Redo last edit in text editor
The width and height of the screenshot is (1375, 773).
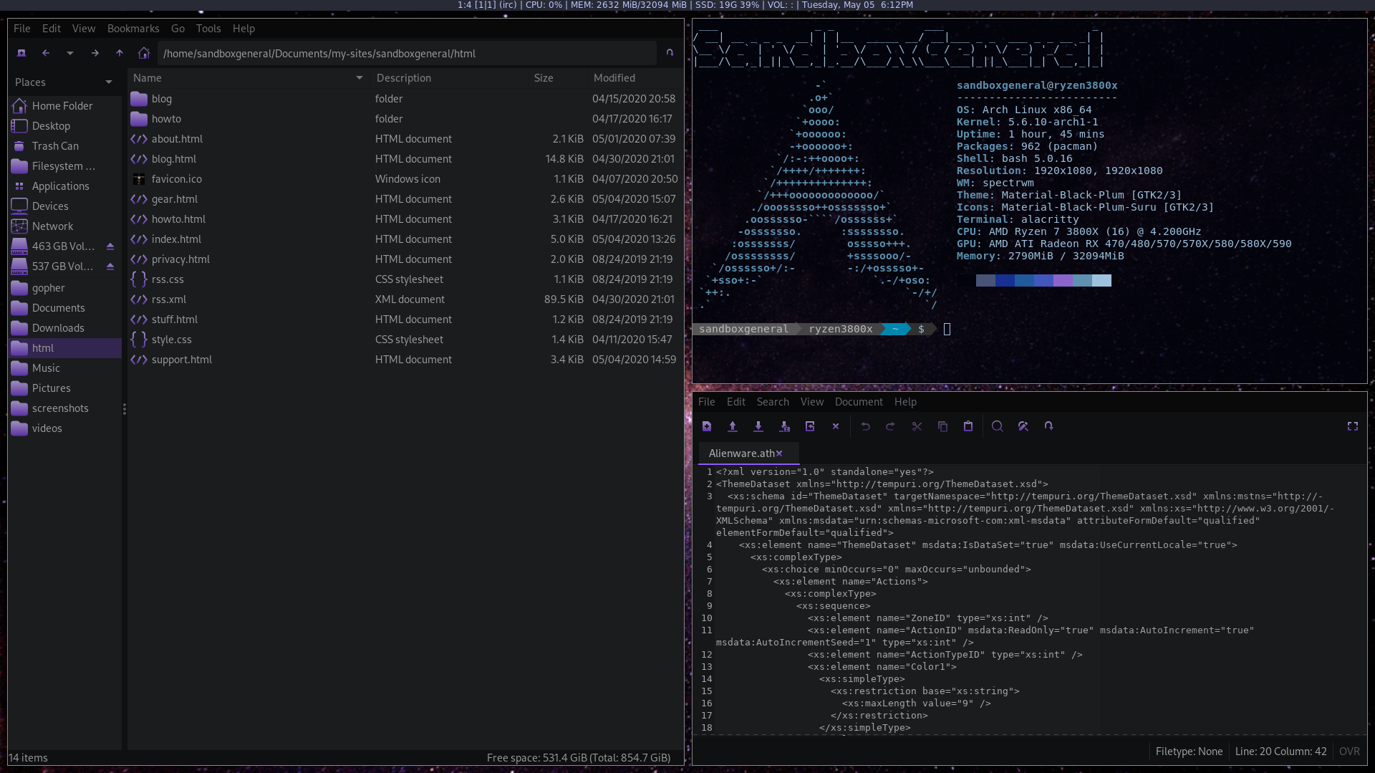click(x=891, y=426)
